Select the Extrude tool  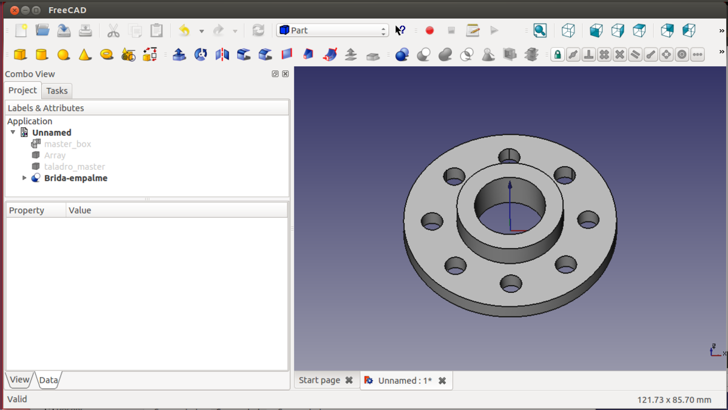click(179, 55)
